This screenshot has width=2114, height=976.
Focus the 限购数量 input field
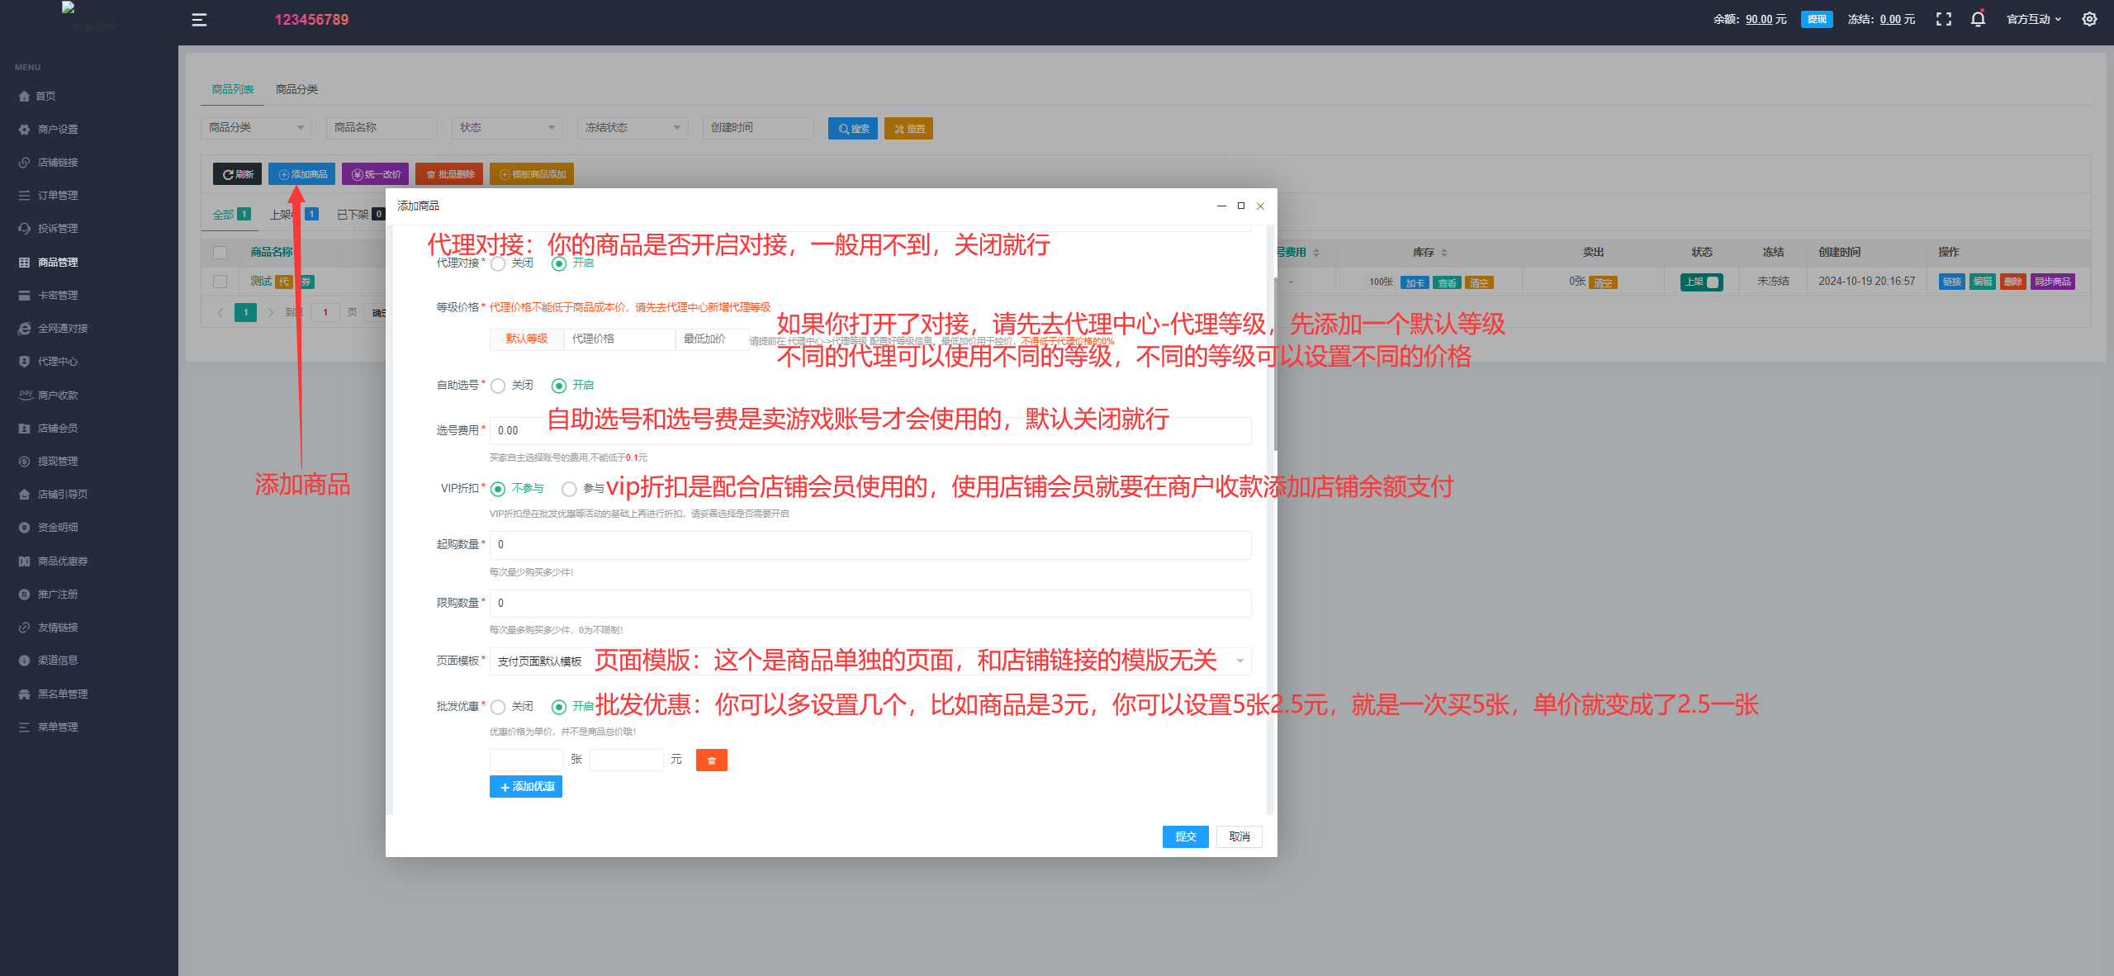(x=870, y=604)
